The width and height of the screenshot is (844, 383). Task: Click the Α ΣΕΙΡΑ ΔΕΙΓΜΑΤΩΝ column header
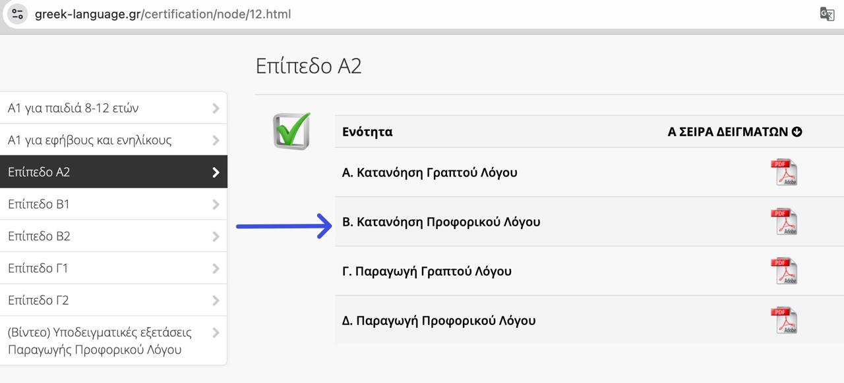pyautogui.click(x=728, y=132)
